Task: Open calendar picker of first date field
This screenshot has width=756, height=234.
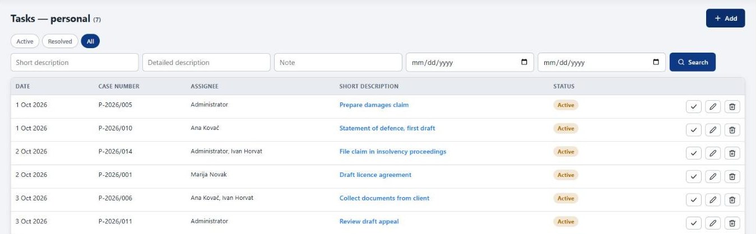Action: [524, 62]
